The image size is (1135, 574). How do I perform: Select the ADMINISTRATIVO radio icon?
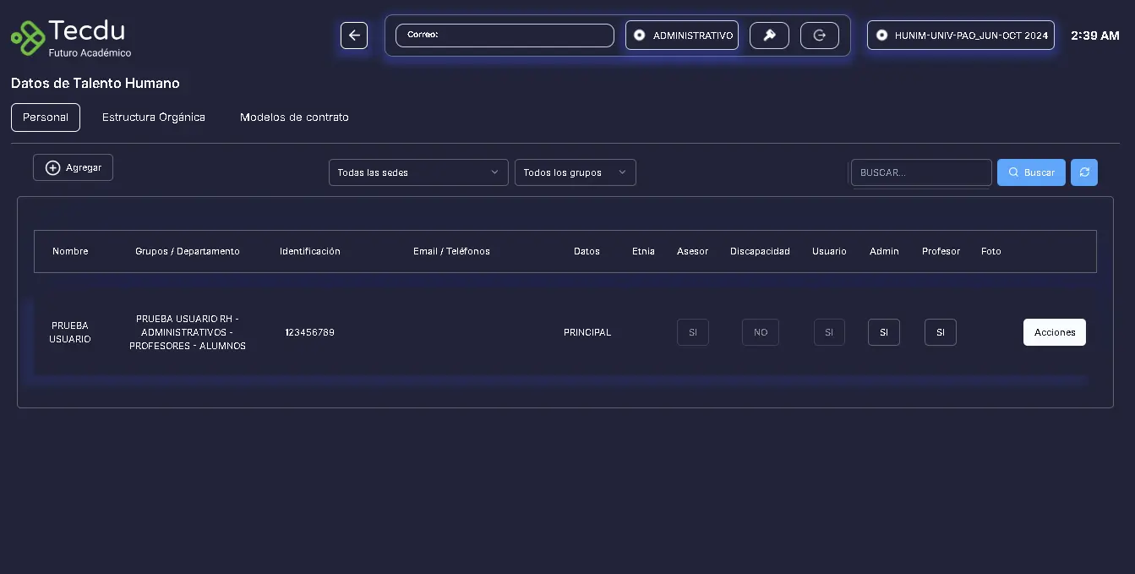click(x=640, y=36)
